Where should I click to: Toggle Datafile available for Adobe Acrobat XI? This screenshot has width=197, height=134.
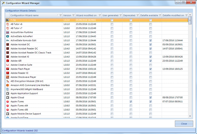pos(150,57)
